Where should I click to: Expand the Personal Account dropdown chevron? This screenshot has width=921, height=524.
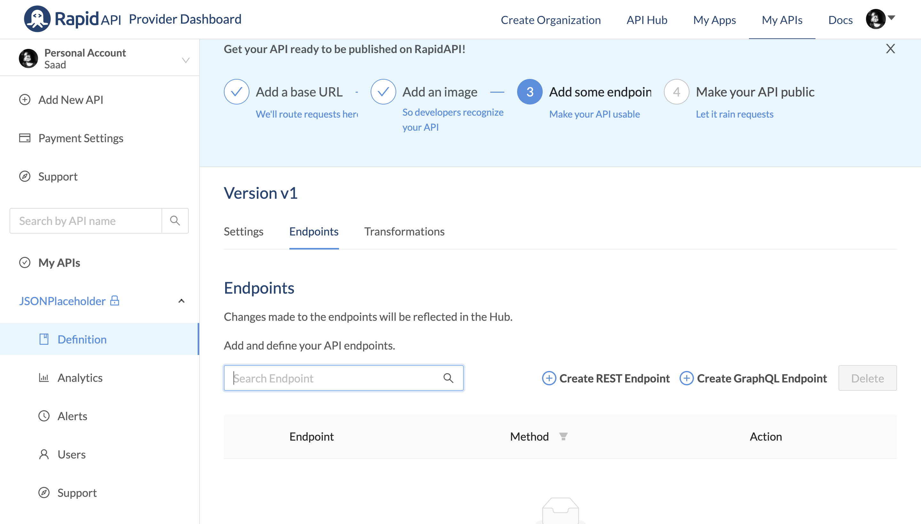(x=185, y=60)
